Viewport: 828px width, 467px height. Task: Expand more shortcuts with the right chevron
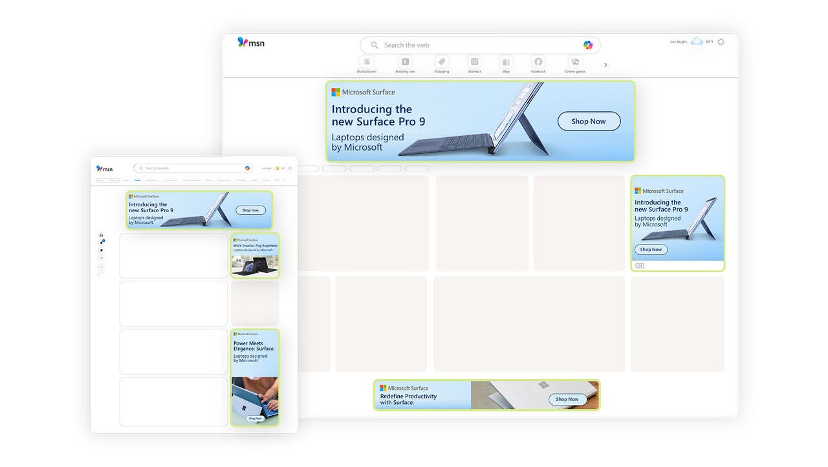coord(605,65)
